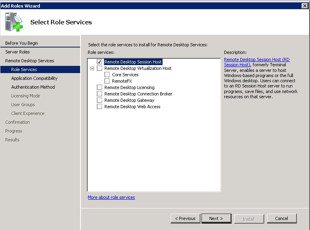Check the Core Services option
310x230 pixels.
[x=107, y=75]
